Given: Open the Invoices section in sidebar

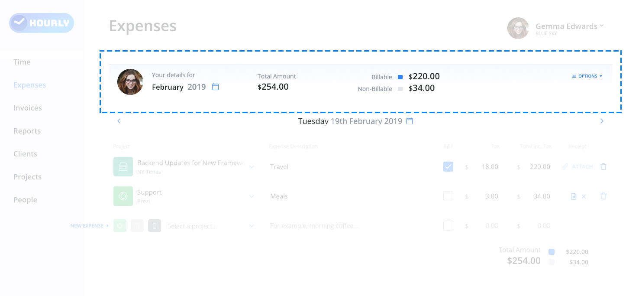Looking at the screenshot, I should click(28, 108).
